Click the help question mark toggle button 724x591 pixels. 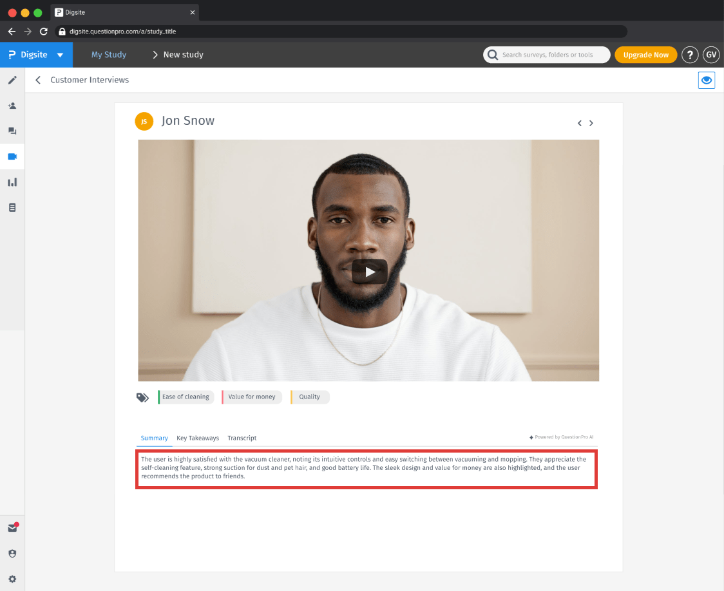tap(690, 55)
